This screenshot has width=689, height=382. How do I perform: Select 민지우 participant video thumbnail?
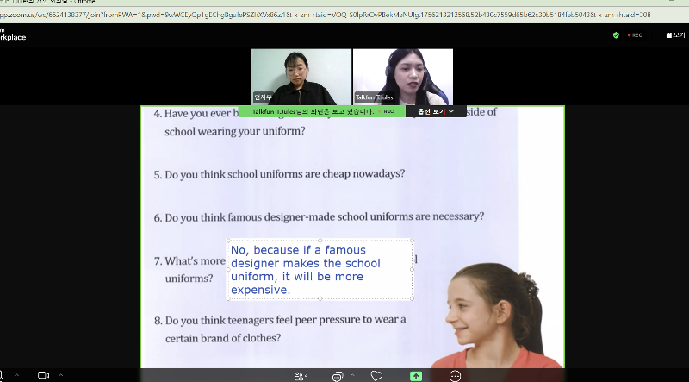pyautogui.click(x=301, y=76)
